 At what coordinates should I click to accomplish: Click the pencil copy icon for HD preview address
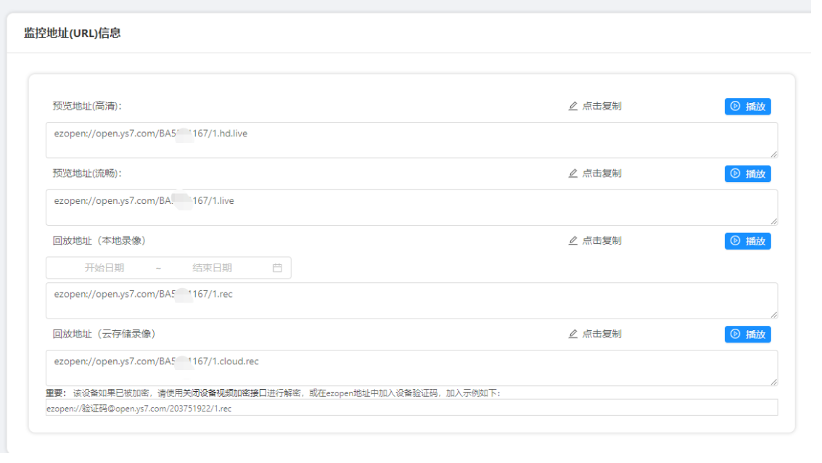tap(572, 106)
